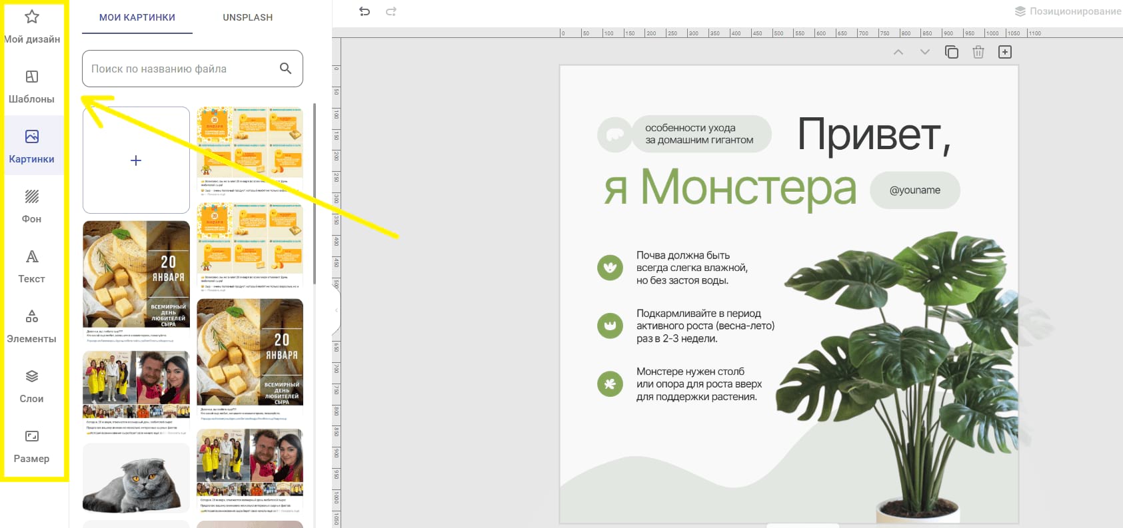Viewport: 1123px width, 528px height.
Task: Add a new page with plus icon
Action: click(x=1005, y=52)
